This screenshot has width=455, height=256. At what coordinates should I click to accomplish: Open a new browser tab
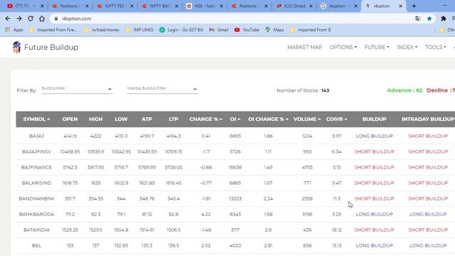(414, 6)
